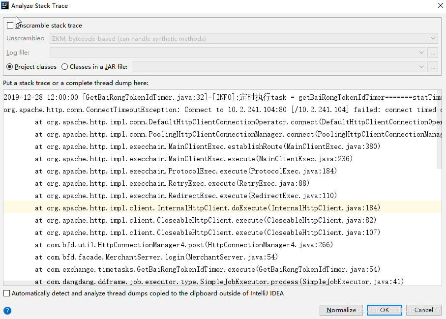Click the Log file browse ellipsis button
The height and width of the screenshot is (319, 446).
coord(433,53)
